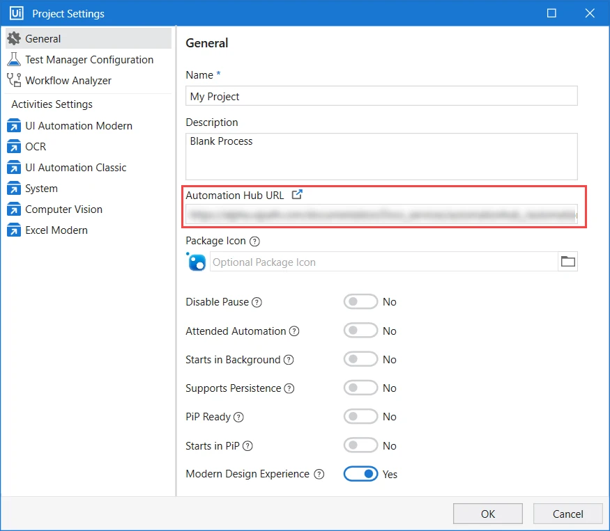Turn off Modern Design Experience toggle
Screen dimensions: 610x531
(360, 474)
